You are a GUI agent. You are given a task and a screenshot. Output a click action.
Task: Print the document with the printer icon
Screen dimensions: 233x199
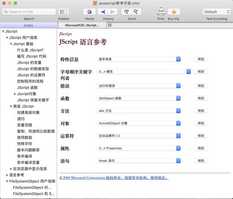(161, 12)
